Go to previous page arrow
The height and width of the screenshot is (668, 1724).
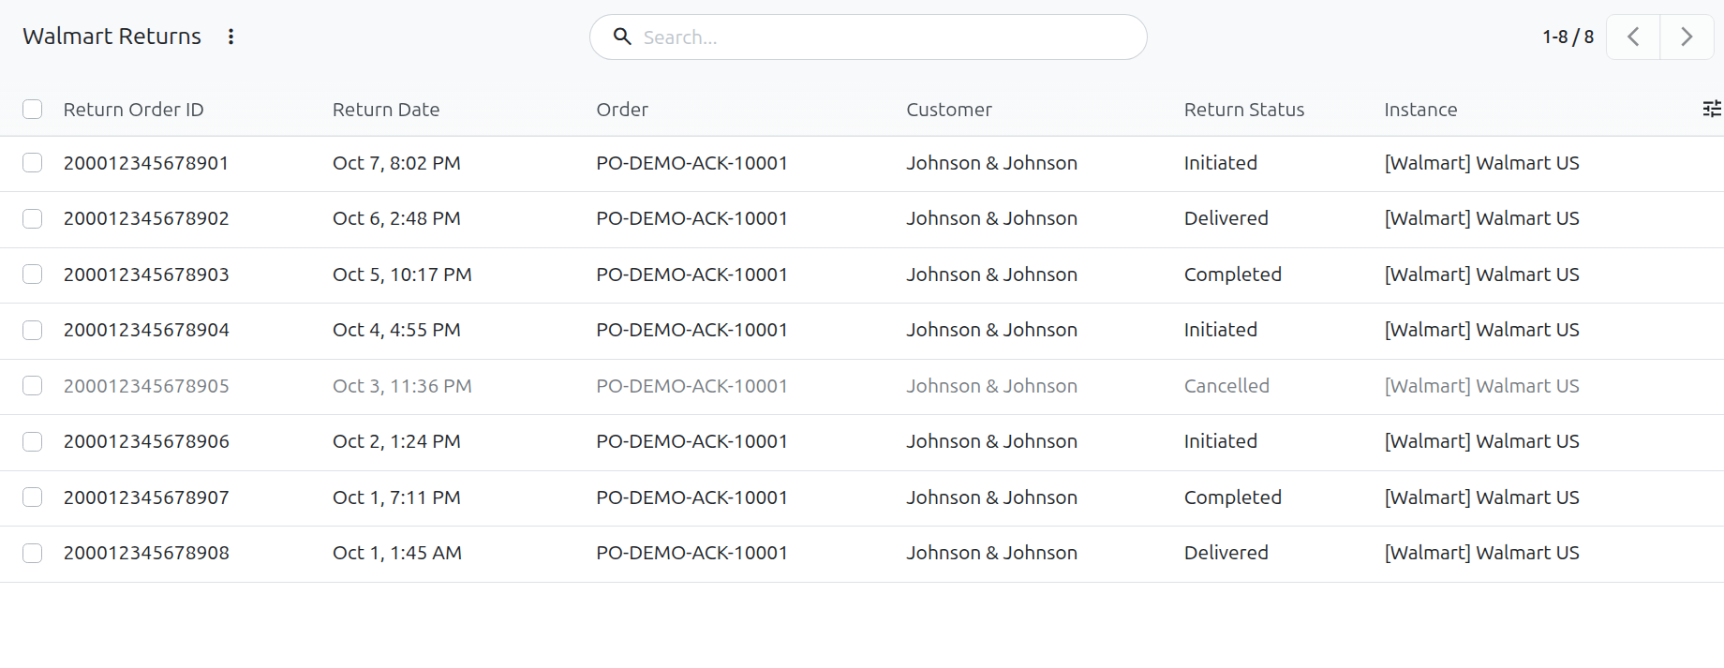pyautogui.click(x=1633, y=37)
